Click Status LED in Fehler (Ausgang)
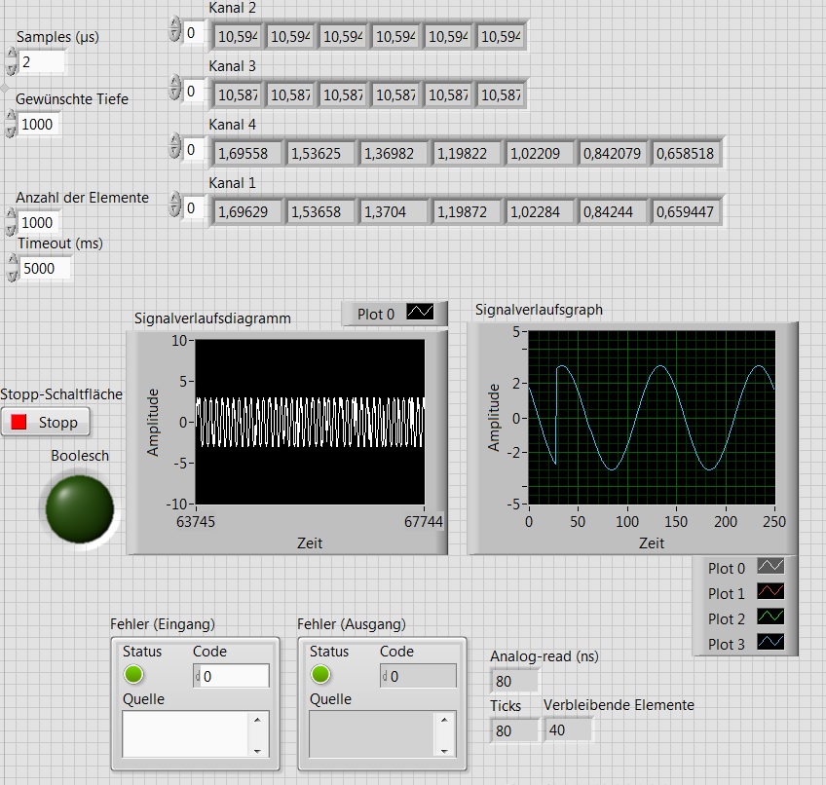826x785 pixels. point(321,674)
